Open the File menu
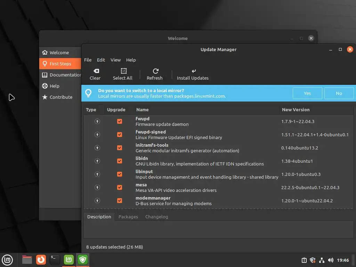This screenshot has height=267, width=356. [x=88, y=60]
